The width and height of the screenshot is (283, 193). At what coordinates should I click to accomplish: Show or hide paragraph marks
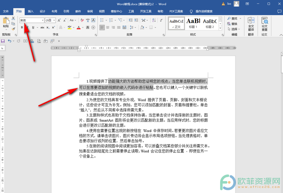pyautogui.click(x=161, y=20)
